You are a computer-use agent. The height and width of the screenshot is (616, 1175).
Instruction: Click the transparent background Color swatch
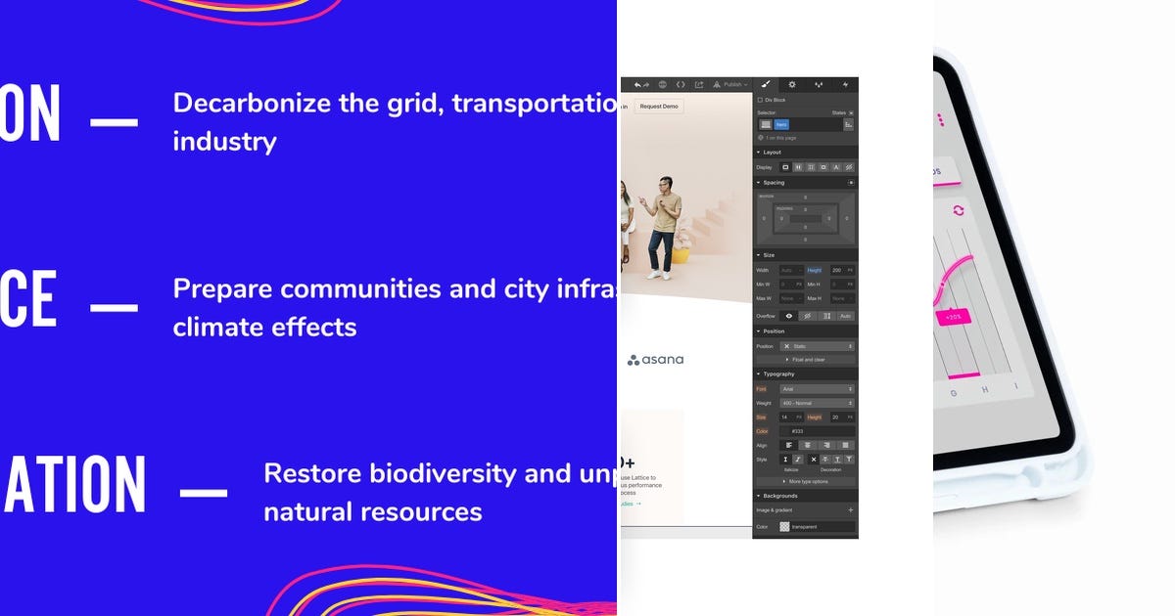[785, 526]
